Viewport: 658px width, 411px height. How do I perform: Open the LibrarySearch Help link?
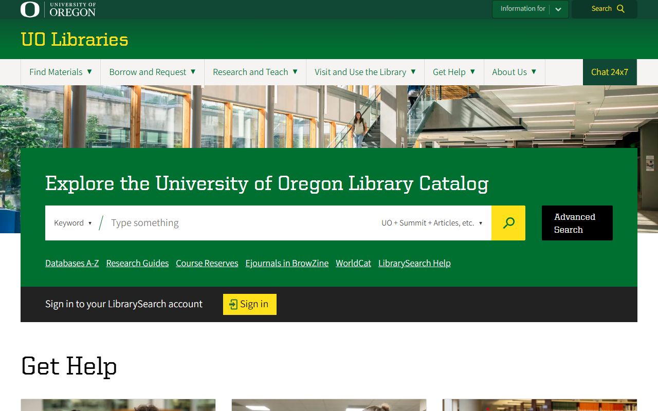click(414, 263)
